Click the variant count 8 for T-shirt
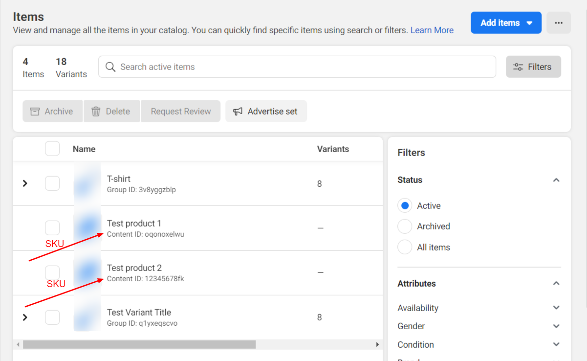Image resolution: width=587 pixels, height=361 pixels. coord(319,184)
